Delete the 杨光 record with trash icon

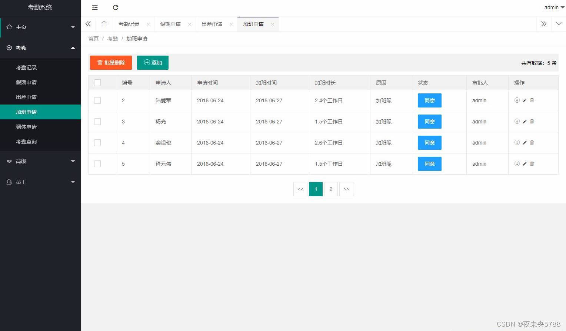[x=532, y=121]
